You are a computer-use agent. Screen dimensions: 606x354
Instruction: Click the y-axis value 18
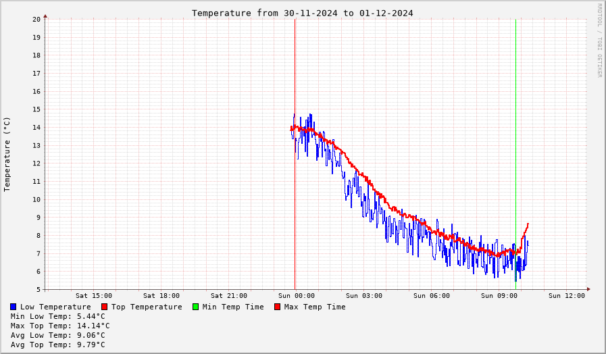click(36, 55)
